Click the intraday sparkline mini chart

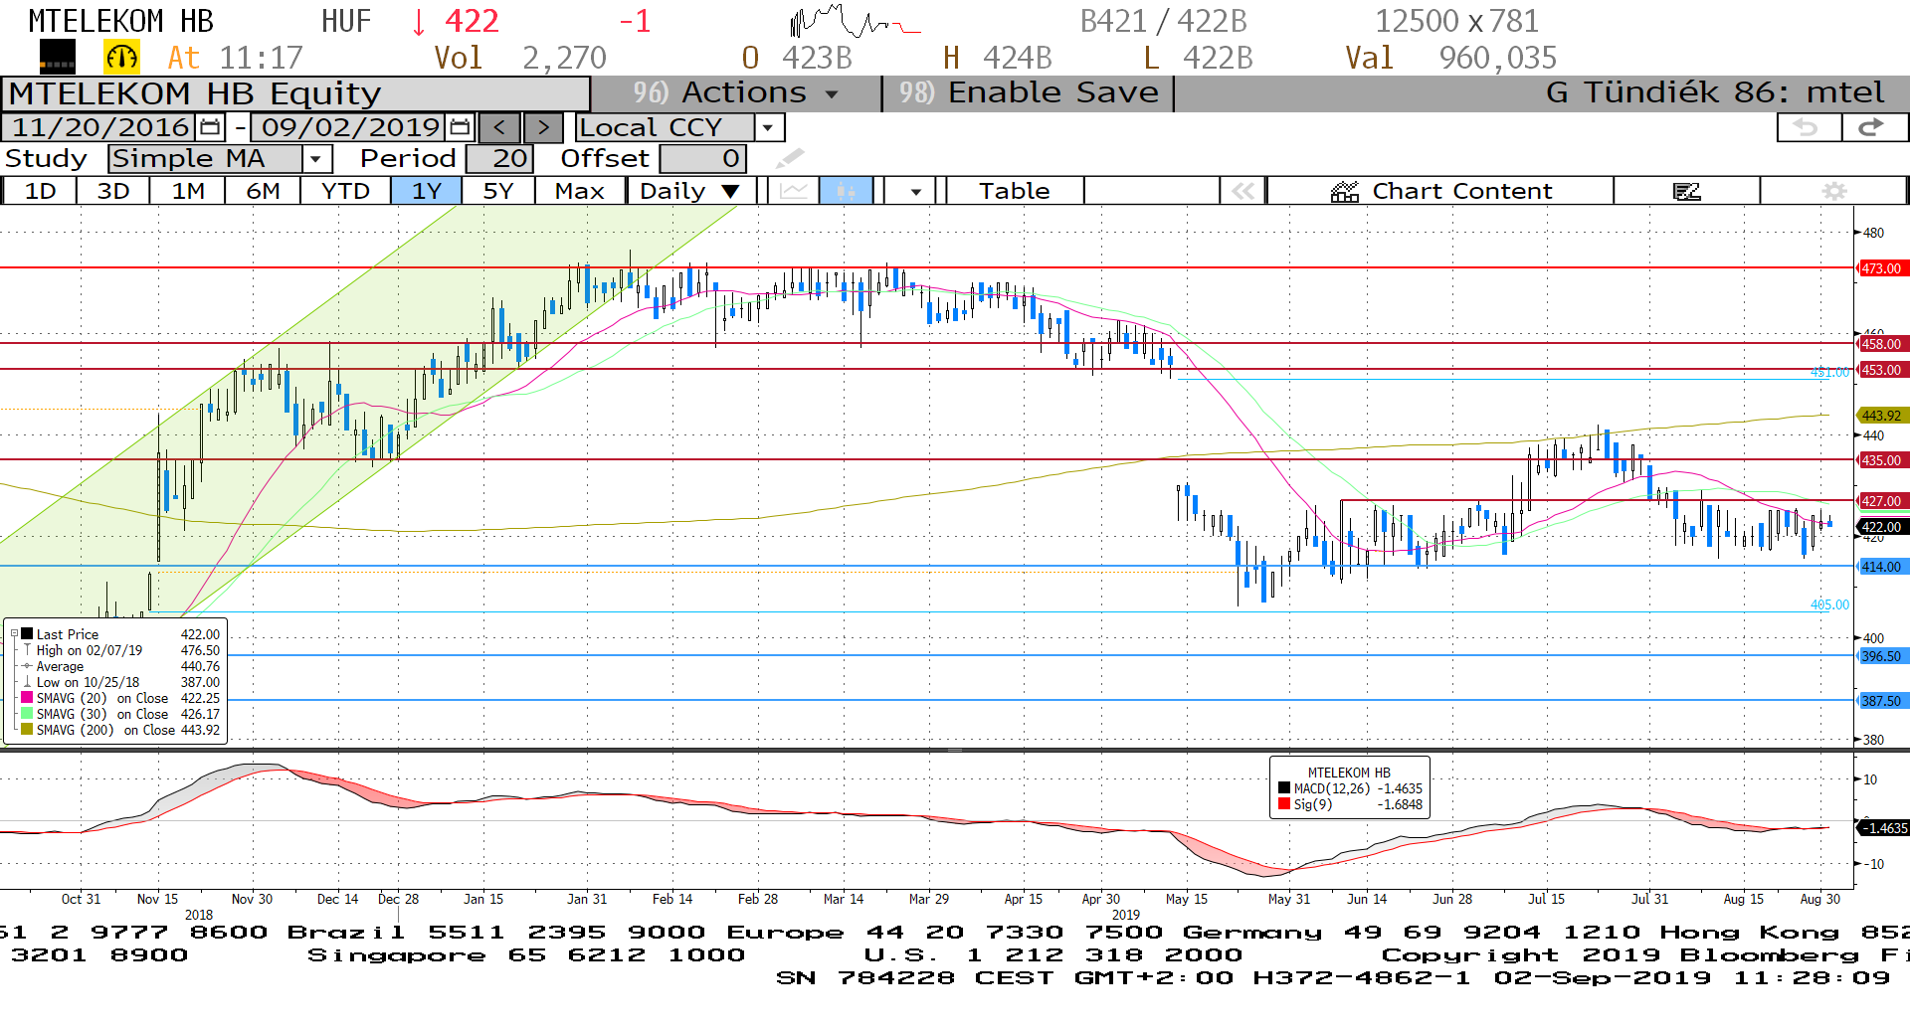click(856, 21)
